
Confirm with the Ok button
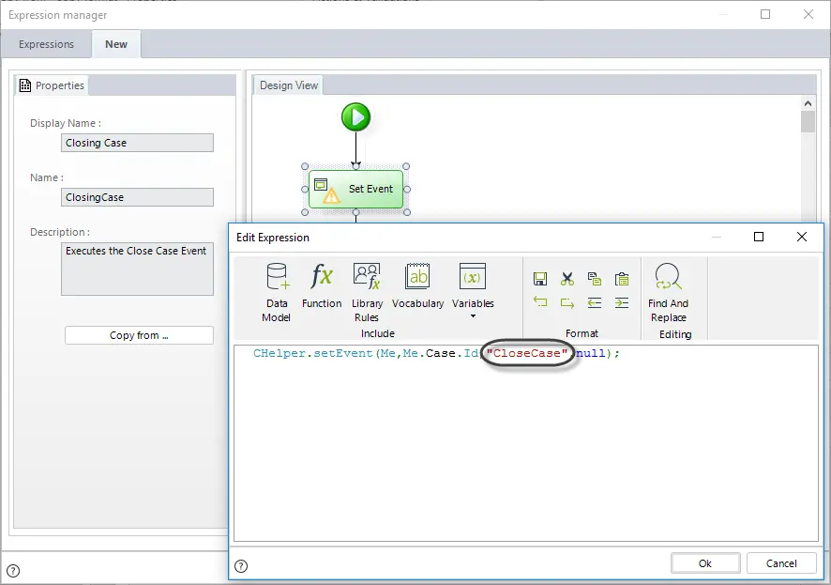(x=705, y=563)
